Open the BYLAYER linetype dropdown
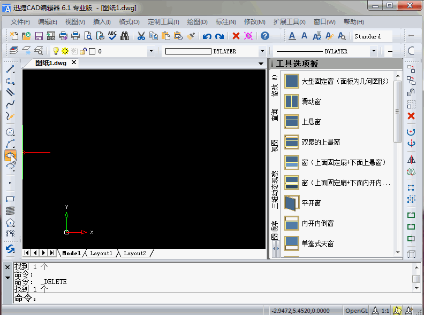 click(374, 51)
